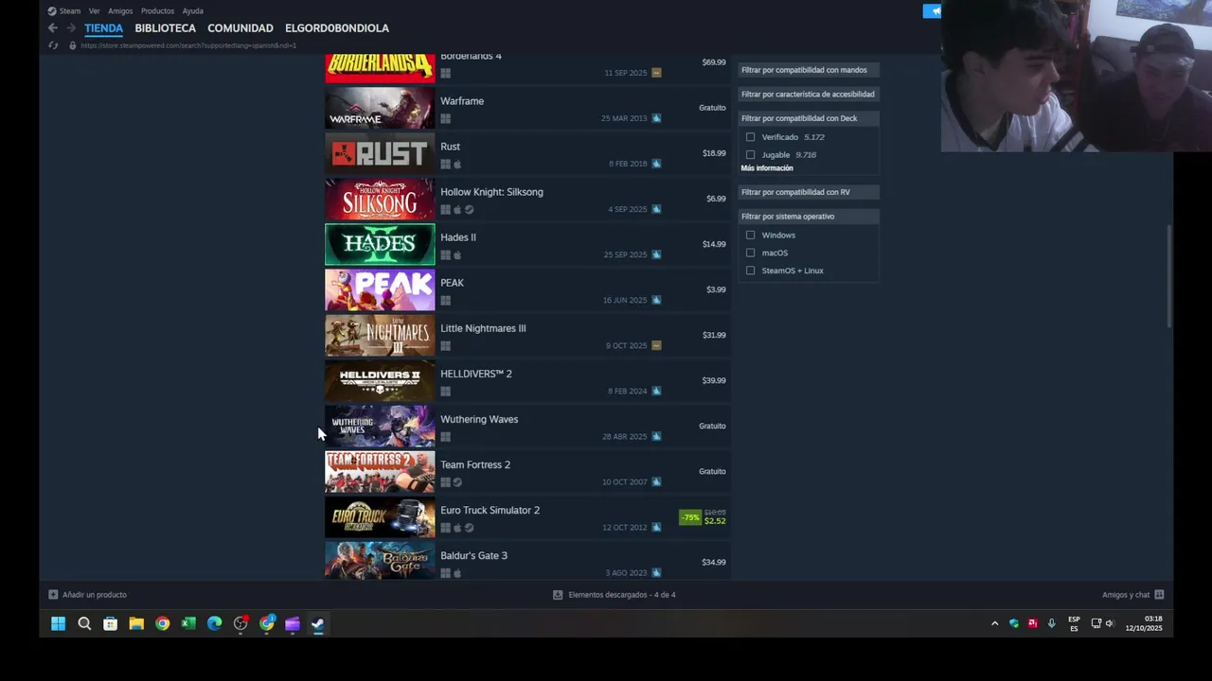The width and height of the screenshot is (1212, 681).
Task: Click the page vertical scrollbar thumb
Action: pyautogui.click(x=1170, y=277)
